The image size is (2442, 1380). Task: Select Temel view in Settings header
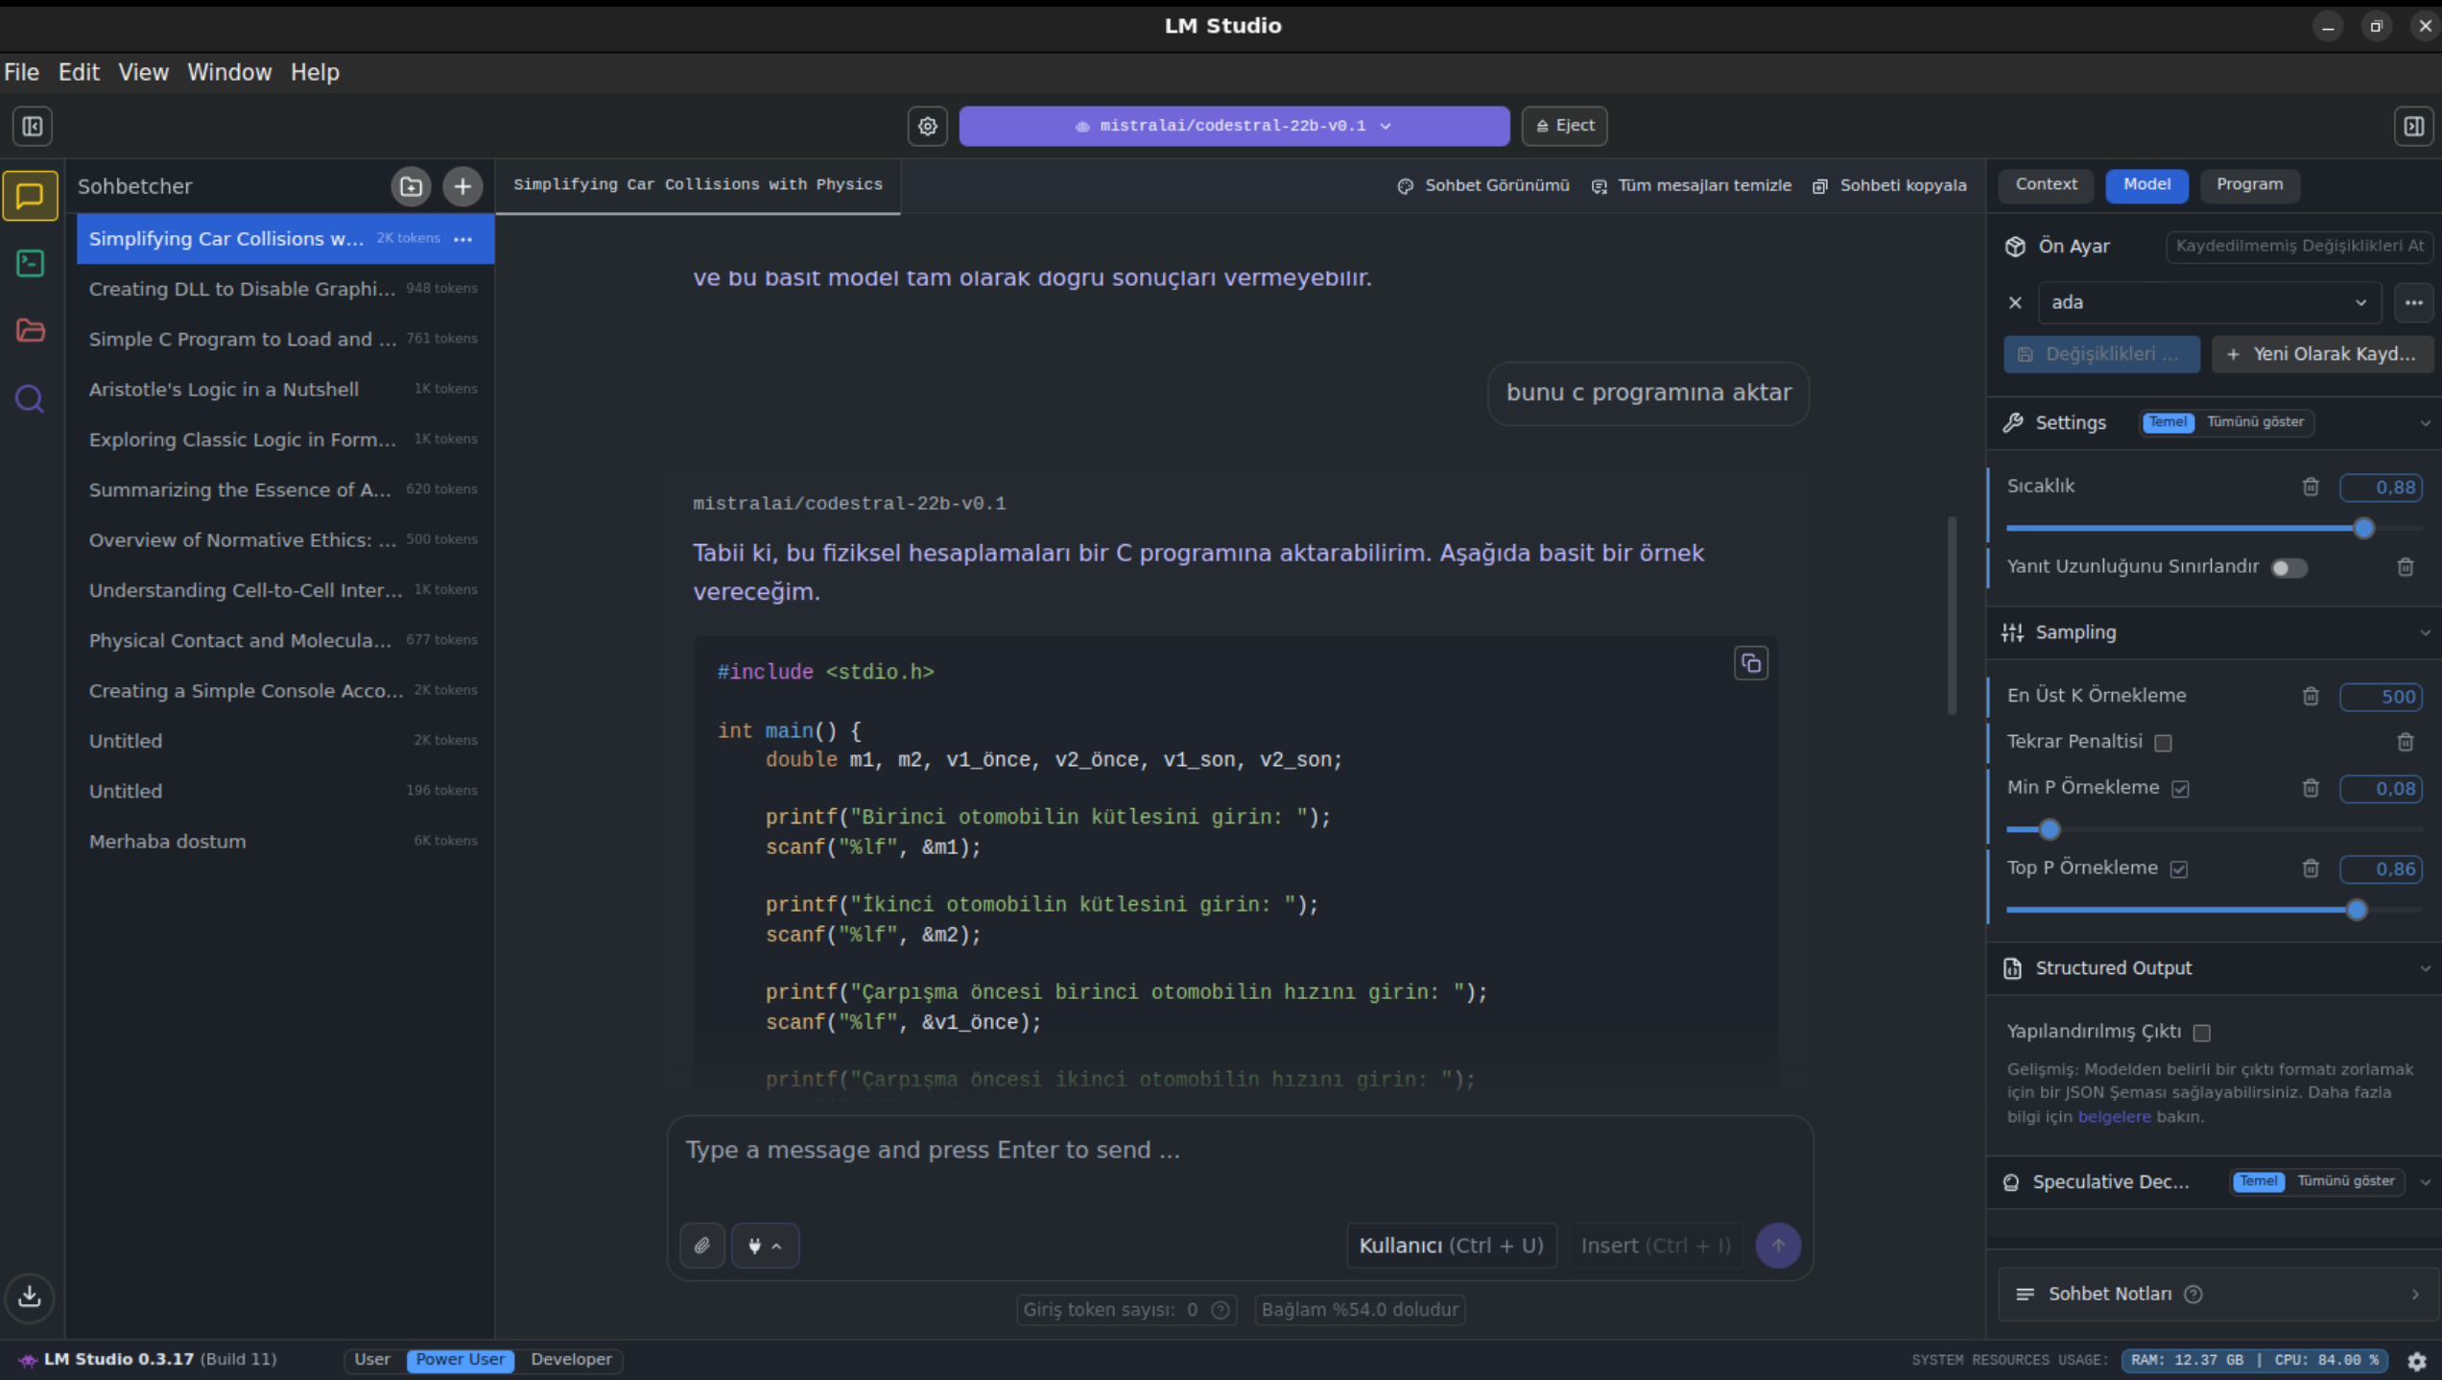pyautogui.click(x=2168, y=422)
